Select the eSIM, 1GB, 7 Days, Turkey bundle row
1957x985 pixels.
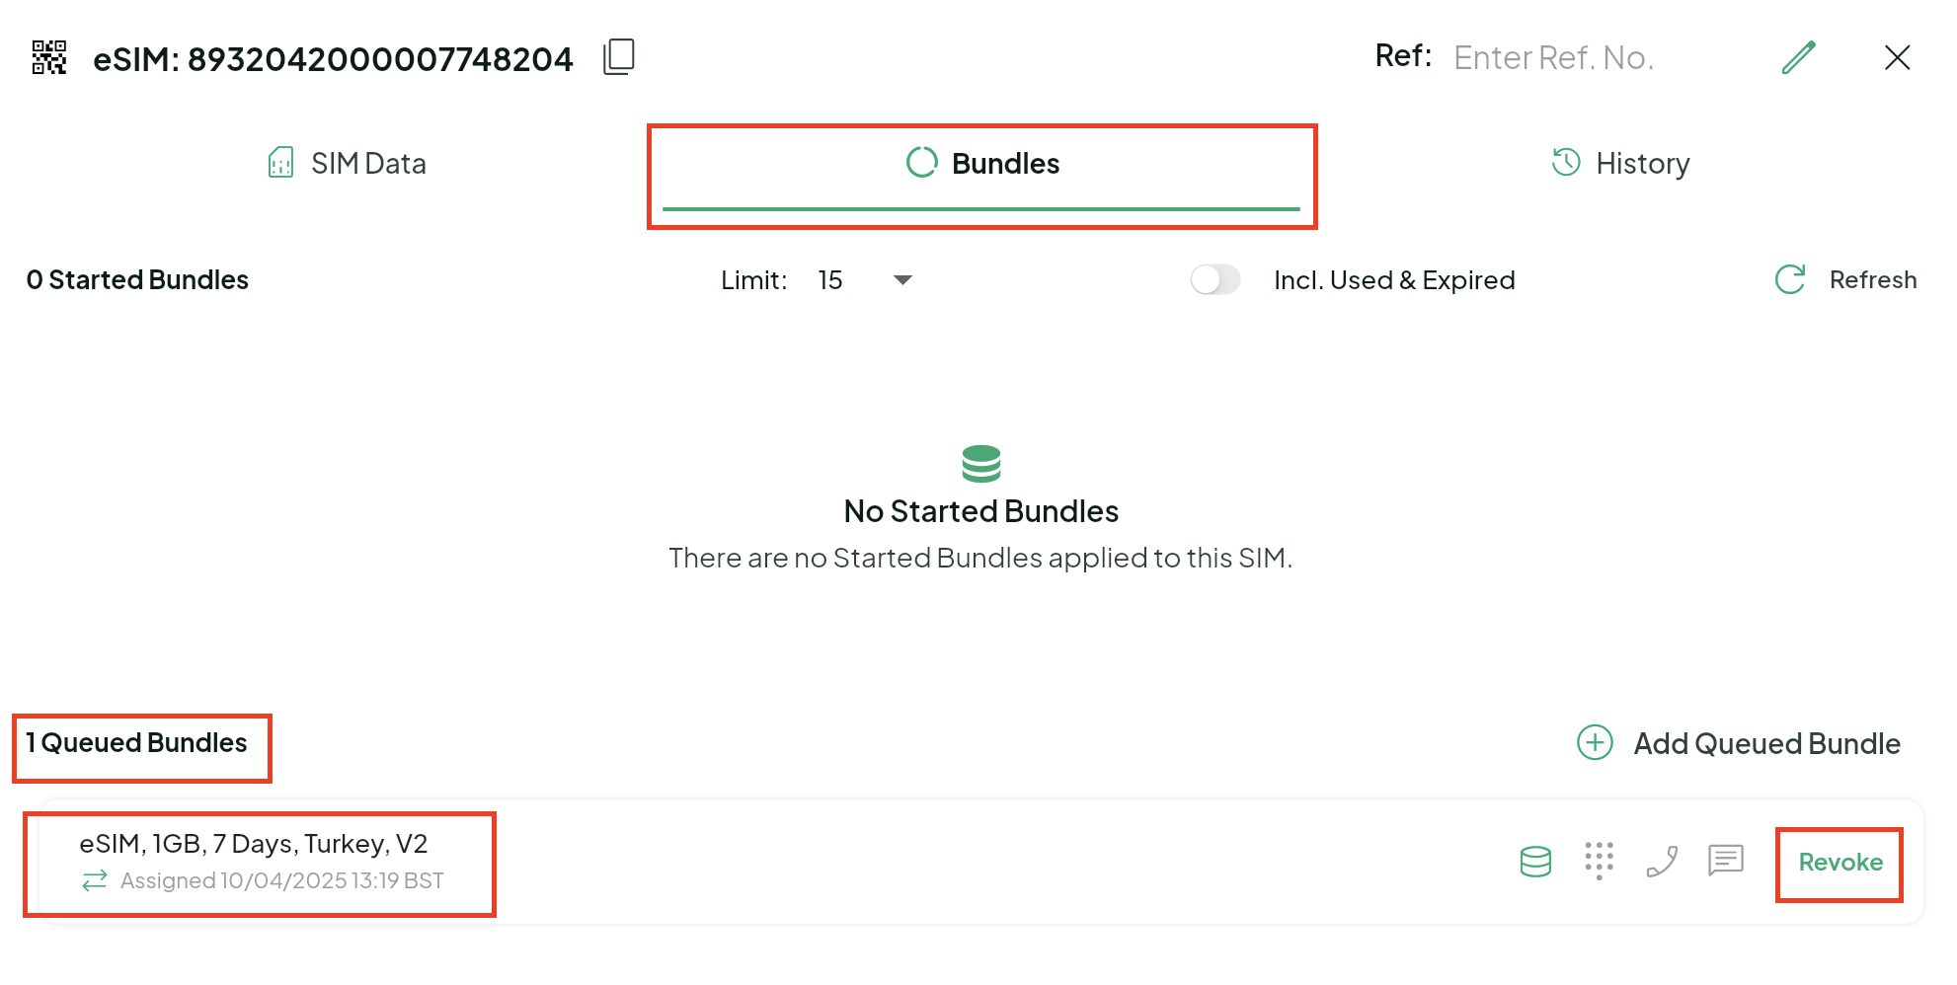tap(254, 845)
